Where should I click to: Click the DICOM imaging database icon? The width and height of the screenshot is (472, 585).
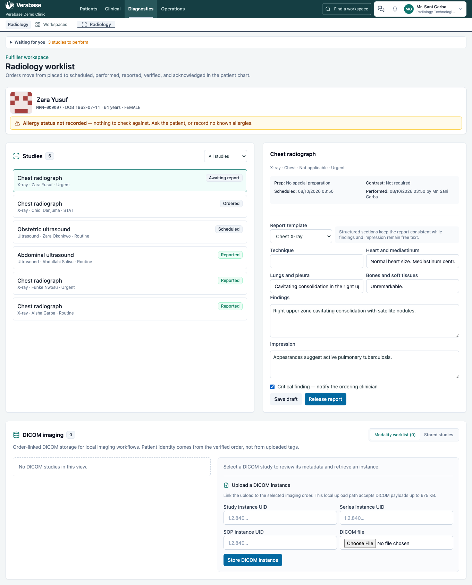pyautogui.click(x=16, y=435)
